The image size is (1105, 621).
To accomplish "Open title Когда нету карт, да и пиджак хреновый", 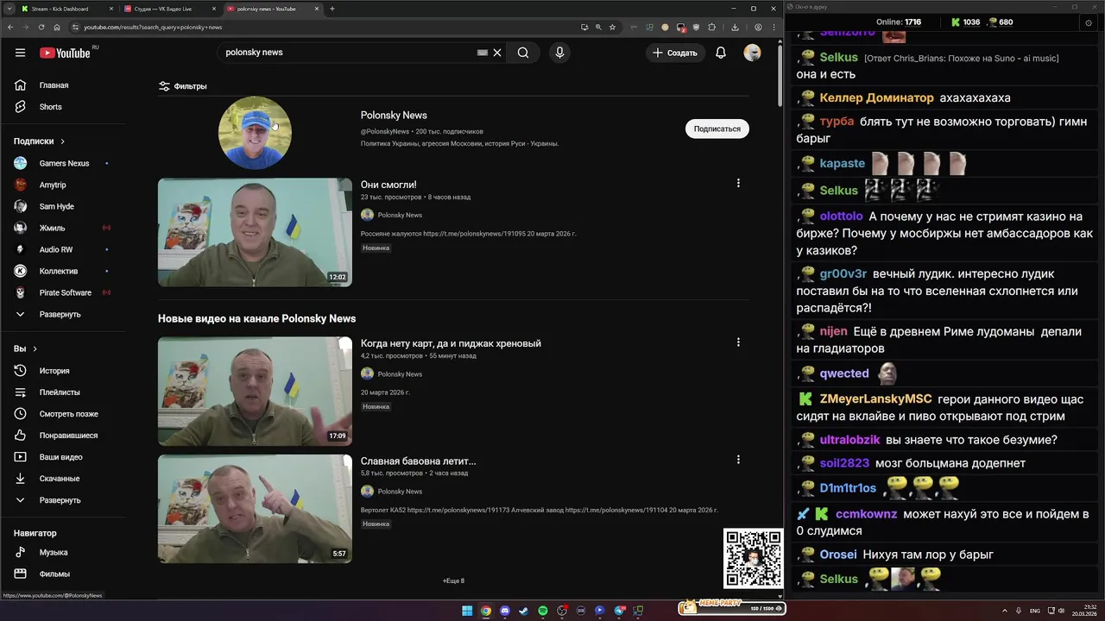I will click(x=451, y=343).
